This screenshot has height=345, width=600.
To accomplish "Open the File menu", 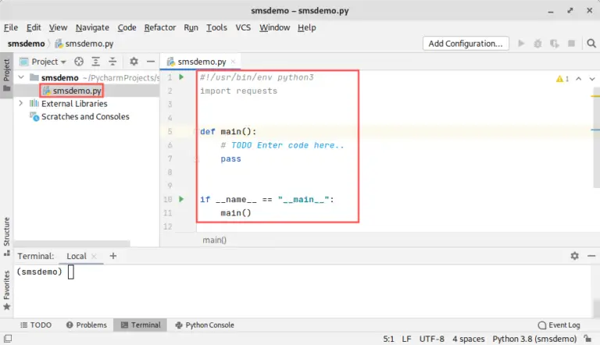I will click(11, 27).
